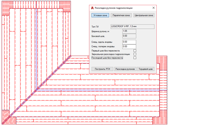The width and height of the screenshot is (214, 137).
Task: Switch to Парапетная зона
Action: click(121, 15)
